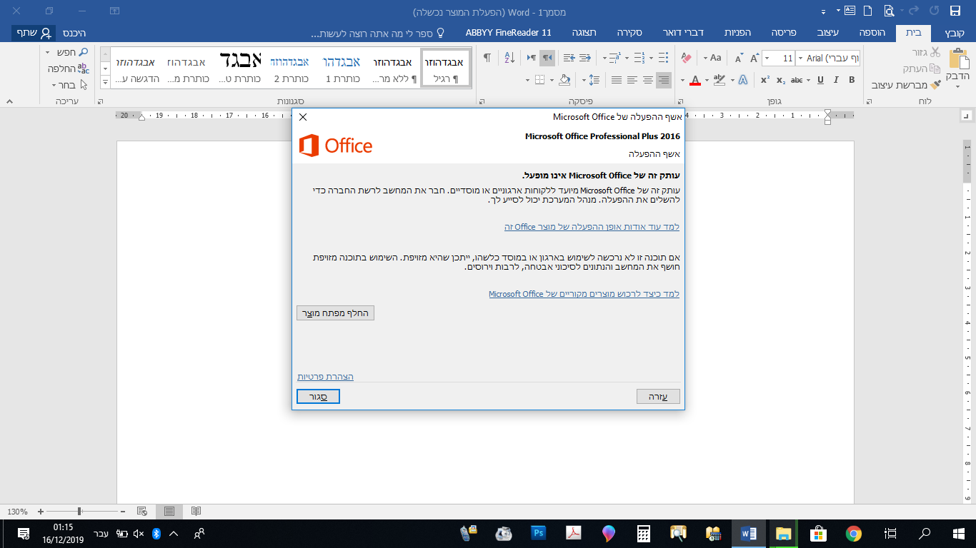Open the ABBYY FineReader 11 tab

click(x=509, y=33)
